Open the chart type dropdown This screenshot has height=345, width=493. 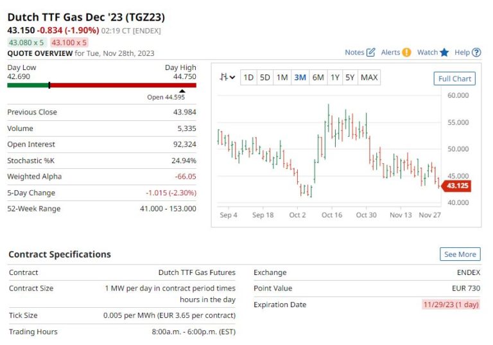(227, 78)
